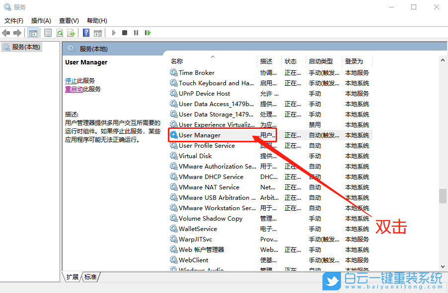Open the 查看(V) menu
Viewport: 448px width, 293px height.
point(69,20)
